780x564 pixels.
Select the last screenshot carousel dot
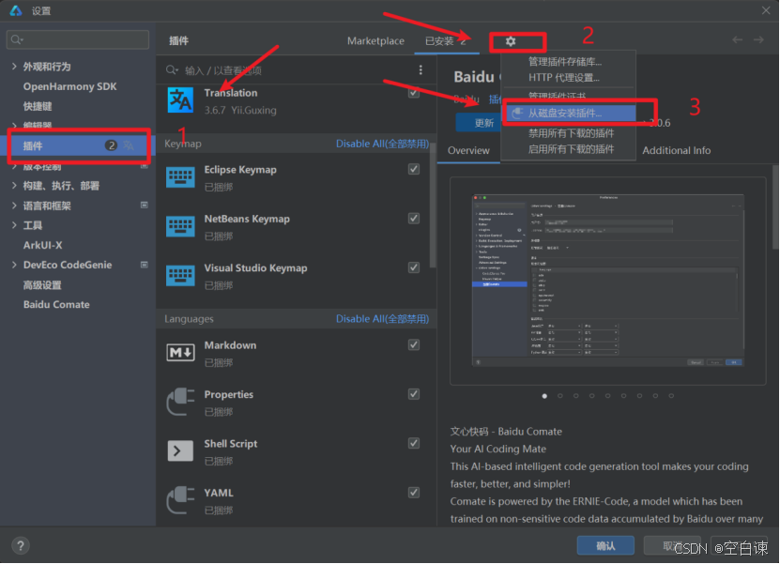click(671, 396)
